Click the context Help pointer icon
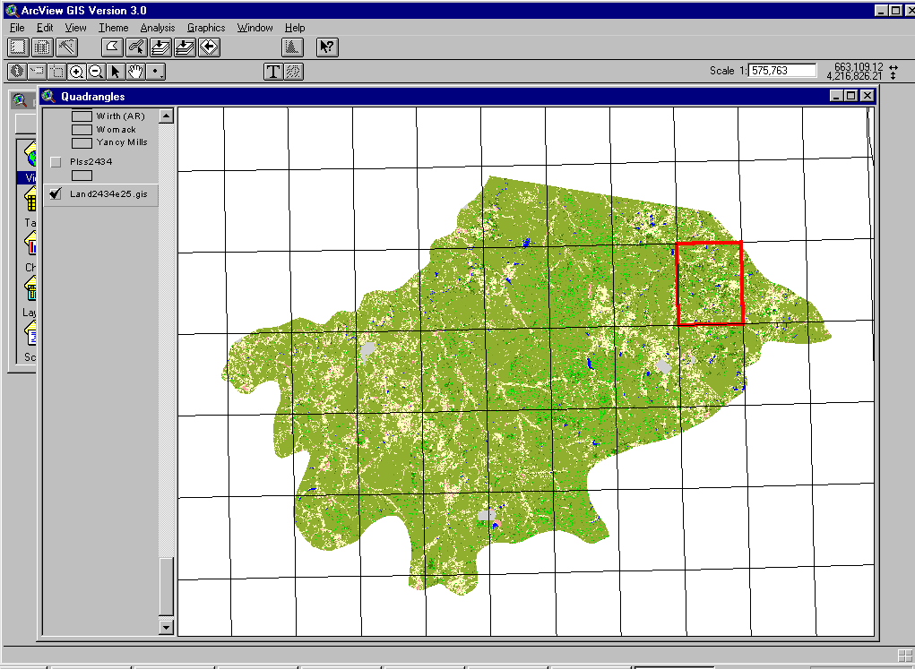Screen dimensions: 915x669 point(327,47)
